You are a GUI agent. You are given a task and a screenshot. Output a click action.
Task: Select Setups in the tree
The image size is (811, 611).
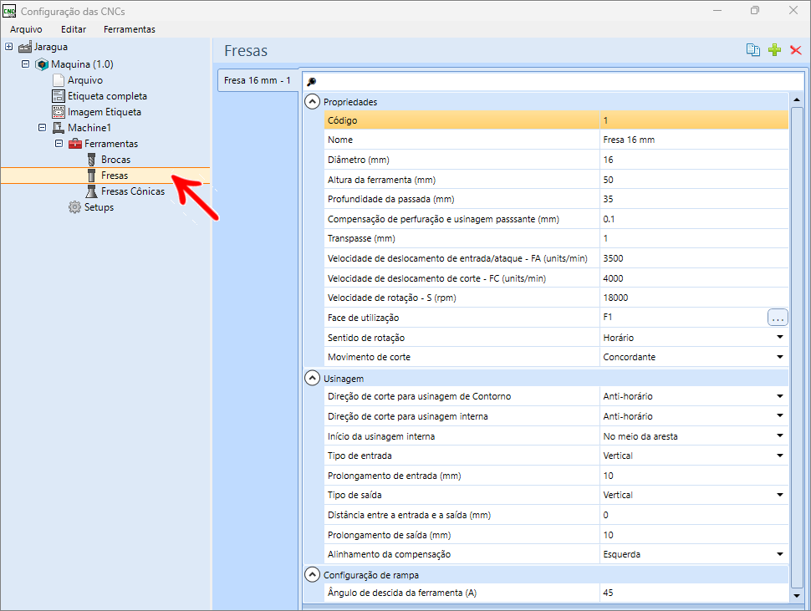(x=99, y=207)
